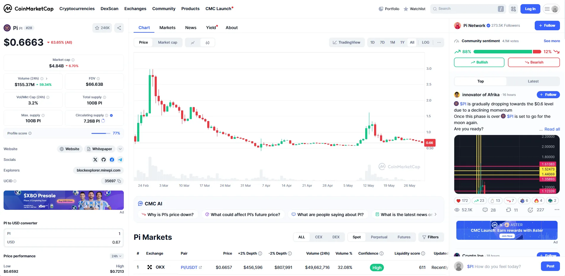This screenshot has width=565, height=276.
Task: Set chart range to 1Y
Action: click(402, 42)
